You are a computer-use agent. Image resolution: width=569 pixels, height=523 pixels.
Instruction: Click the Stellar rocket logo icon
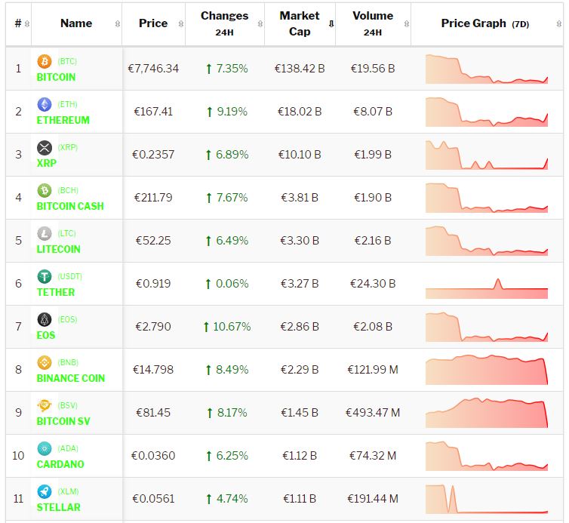tap(45, 491)
